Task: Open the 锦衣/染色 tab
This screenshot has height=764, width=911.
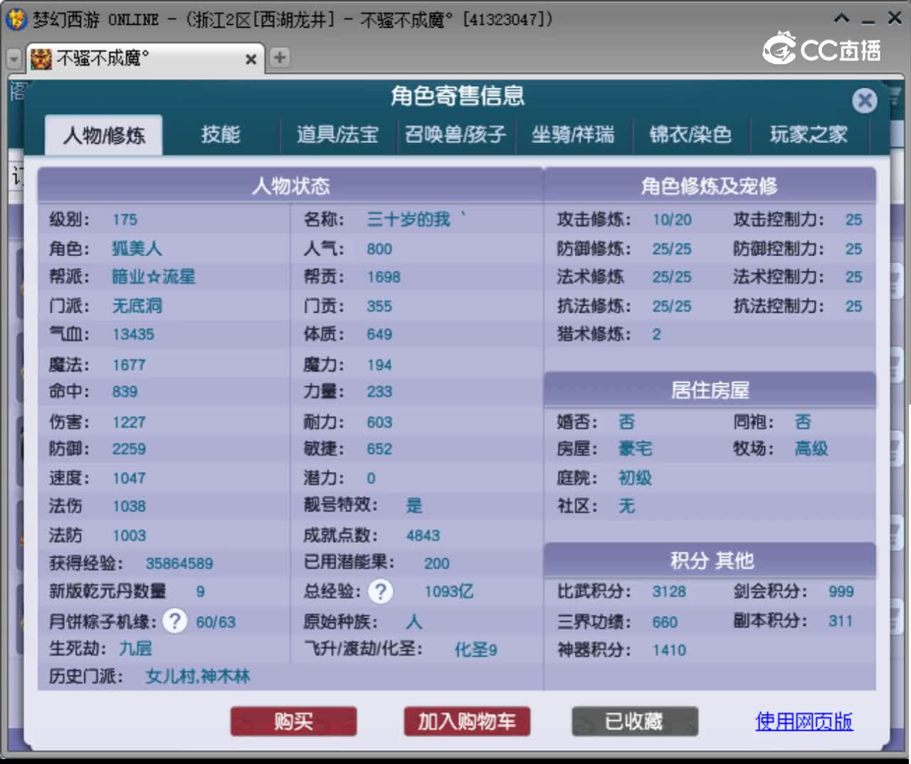Action: point(690,134)
